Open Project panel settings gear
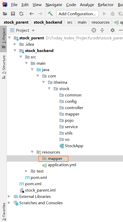This screenshot has width=123, height=222. [113, 30]
